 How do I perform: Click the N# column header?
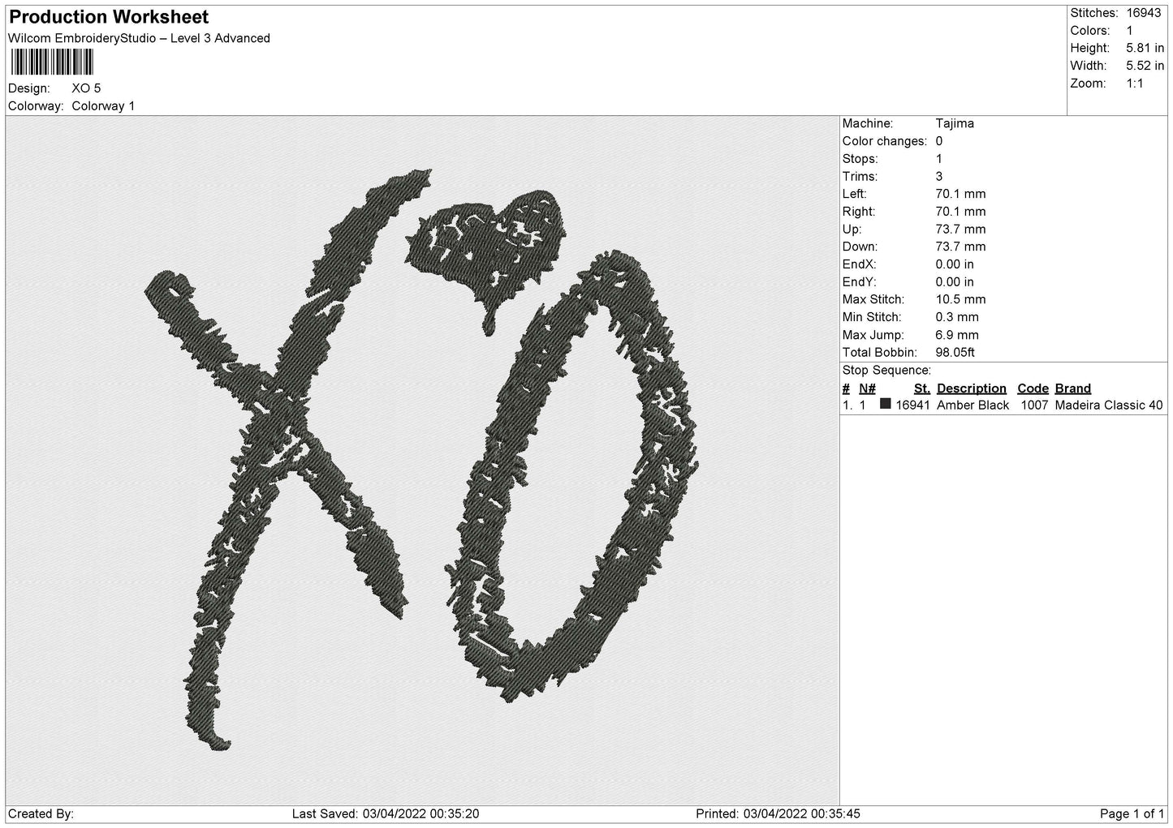(867, 388)
